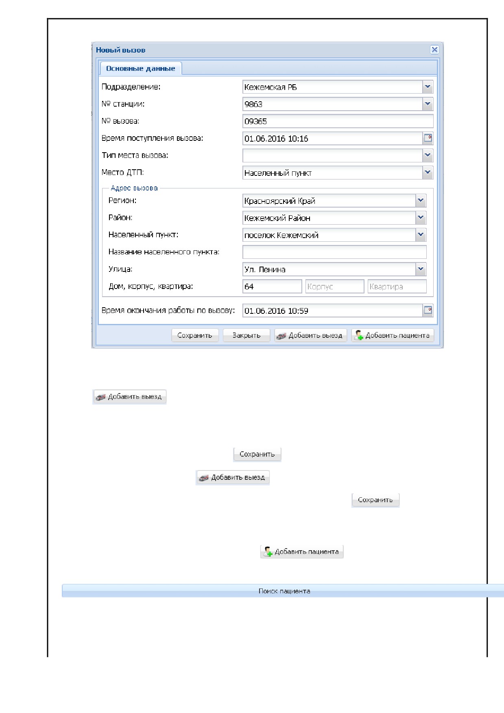Open calendar for call end time
504x713 pixels.
click(x=428, y=311)
